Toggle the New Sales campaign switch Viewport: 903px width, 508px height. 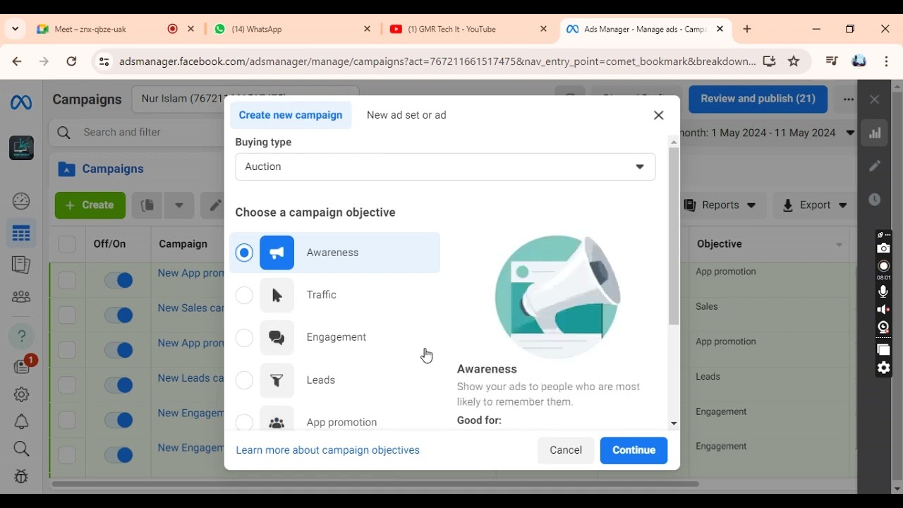point(119,315)
